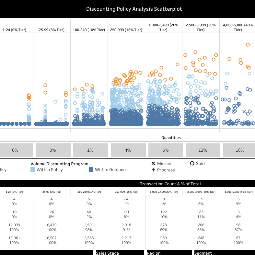
Task: Select the Within Policy light blue swatch
Action: pyautogui.click(x=33, y=169)
